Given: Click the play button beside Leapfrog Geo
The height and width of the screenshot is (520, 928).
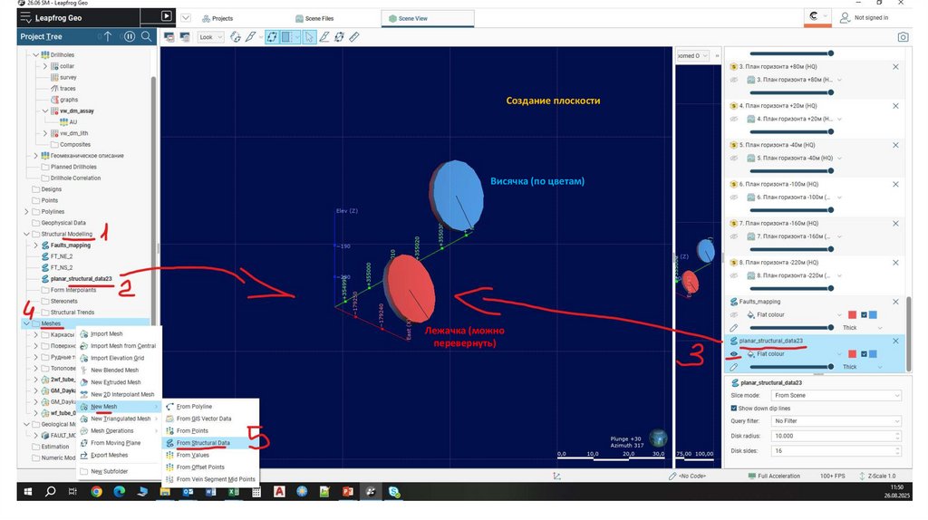Looking at the screenshot, I should [167, 16].
